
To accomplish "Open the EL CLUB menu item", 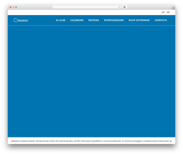I will click(x=60, y=20).
